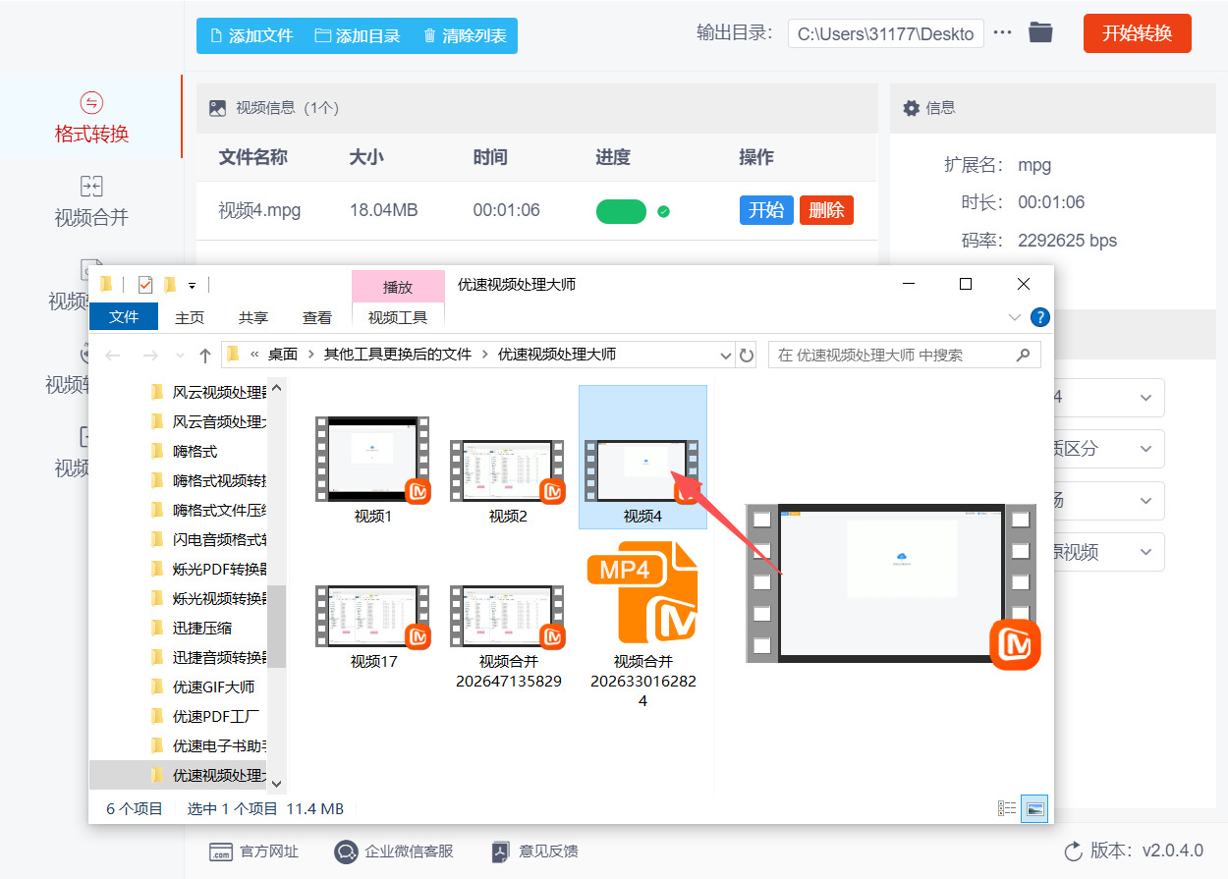Click the 视频4 file name label

coord(642,516)
